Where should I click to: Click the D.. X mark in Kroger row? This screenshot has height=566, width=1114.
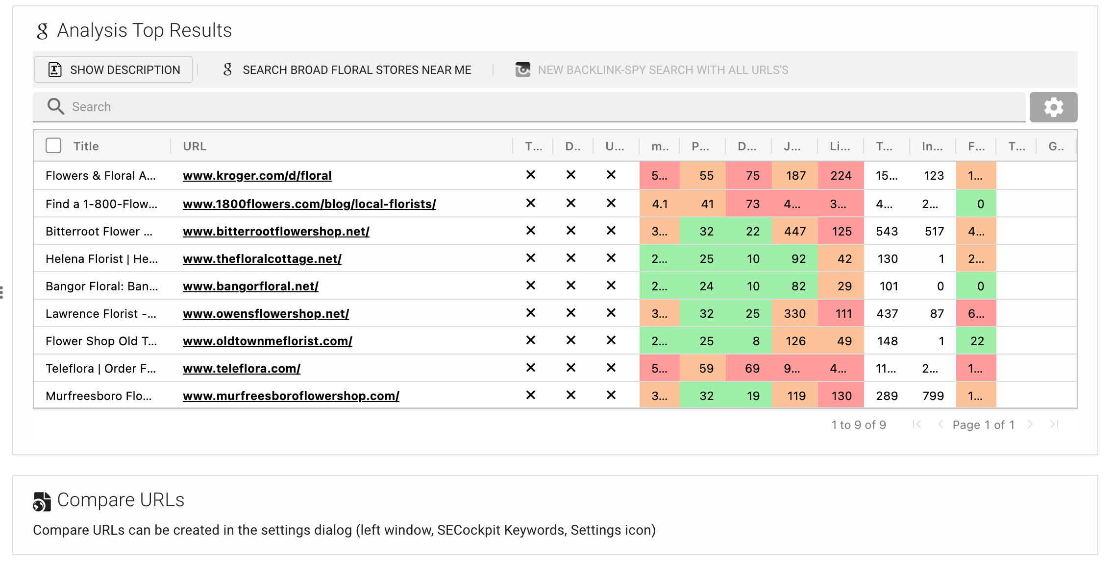pos(570,175)
